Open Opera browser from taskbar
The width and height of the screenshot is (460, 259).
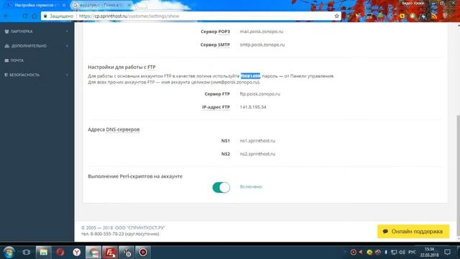pos(60,253)
